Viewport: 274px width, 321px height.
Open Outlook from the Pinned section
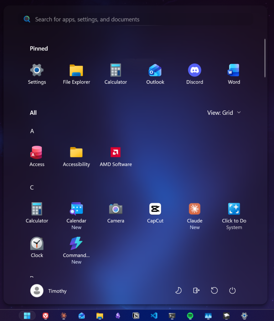(155, 74)
